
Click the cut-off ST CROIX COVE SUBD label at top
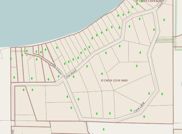click(x=149, y=1)
